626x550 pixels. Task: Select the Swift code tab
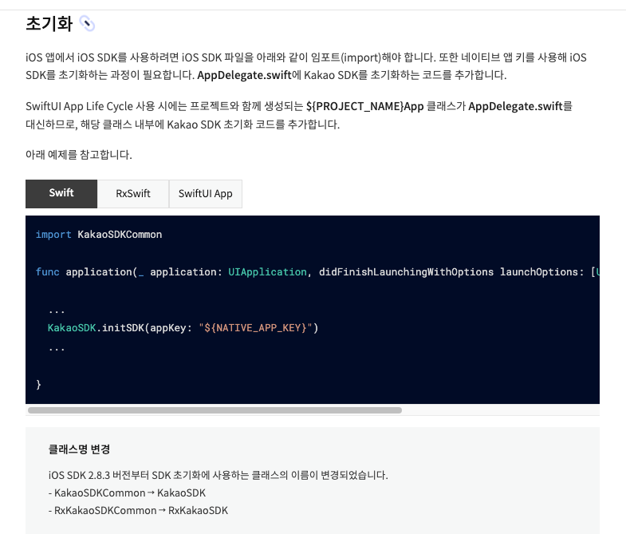pyautogui.click(x=61, y=193)
